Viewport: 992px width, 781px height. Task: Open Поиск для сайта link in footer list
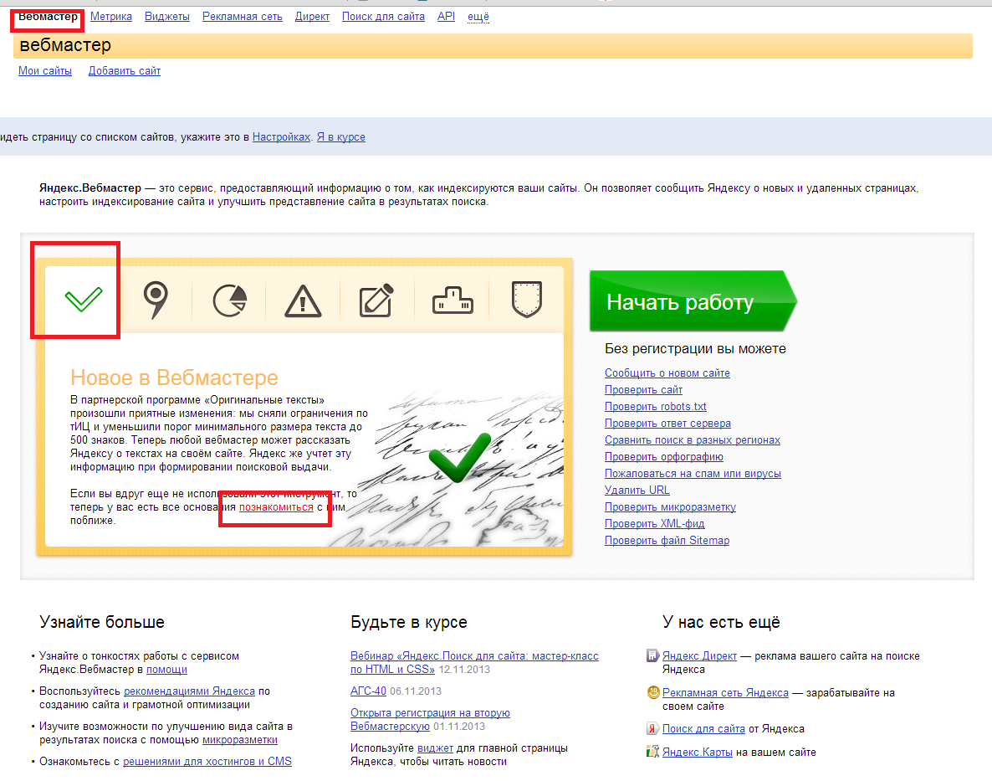[703, 728]
